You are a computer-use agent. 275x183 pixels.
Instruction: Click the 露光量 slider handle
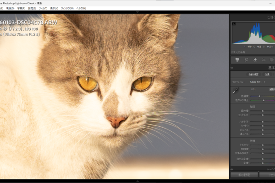(263, 111)
